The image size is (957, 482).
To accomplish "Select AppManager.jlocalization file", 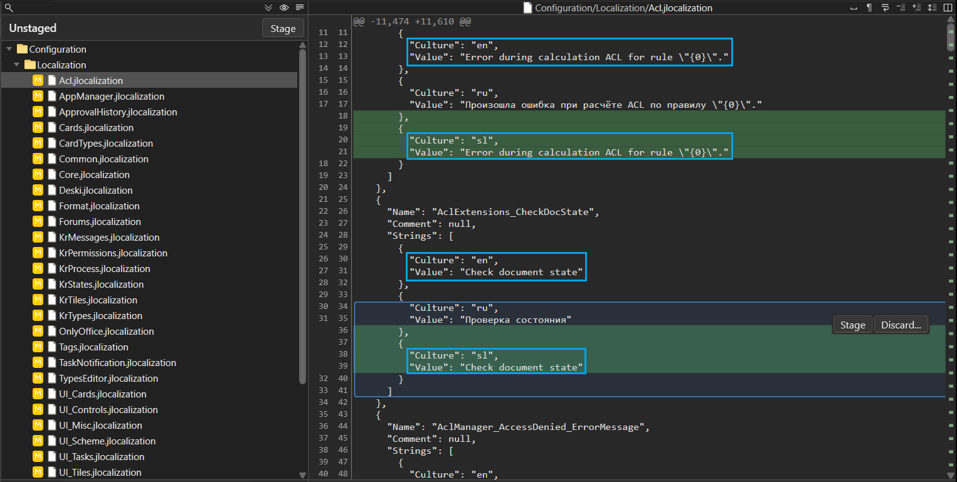I will coord(149,96).
